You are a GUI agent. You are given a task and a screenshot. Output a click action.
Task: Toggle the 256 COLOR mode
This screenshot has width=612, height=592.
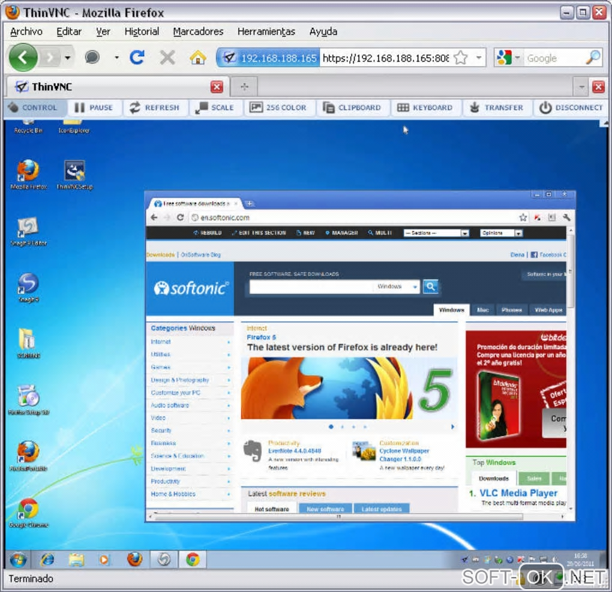[278, 107]
